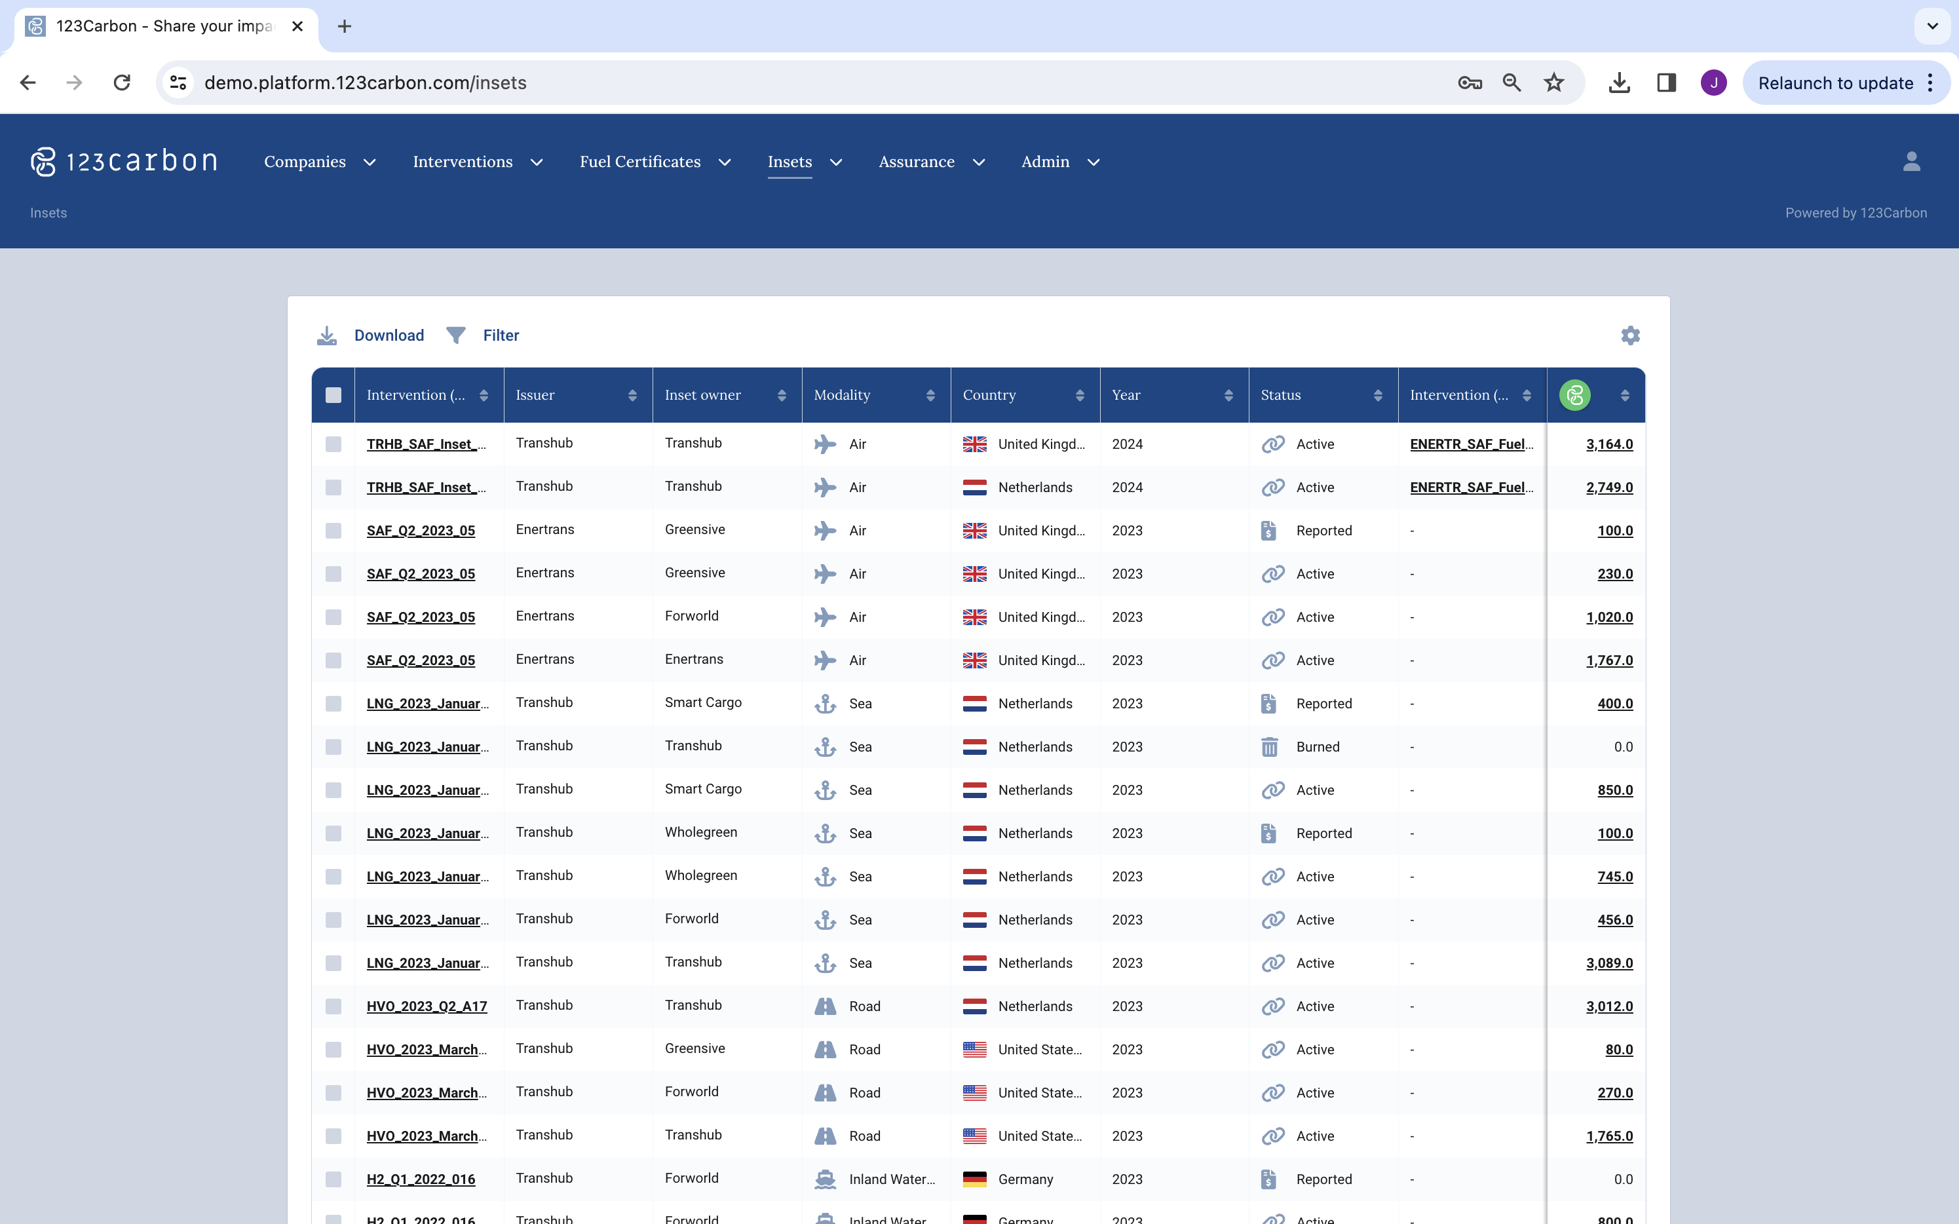Sort by Year column arrows
This screenshot has height=1224, width=1959.
click(x=1229, y=395)
